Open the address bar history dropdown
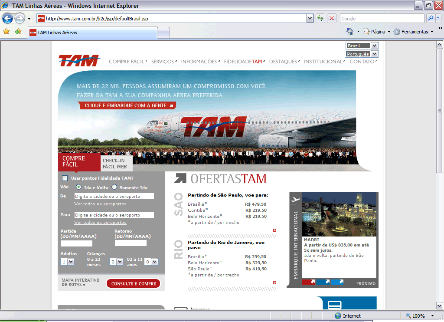 310,18
